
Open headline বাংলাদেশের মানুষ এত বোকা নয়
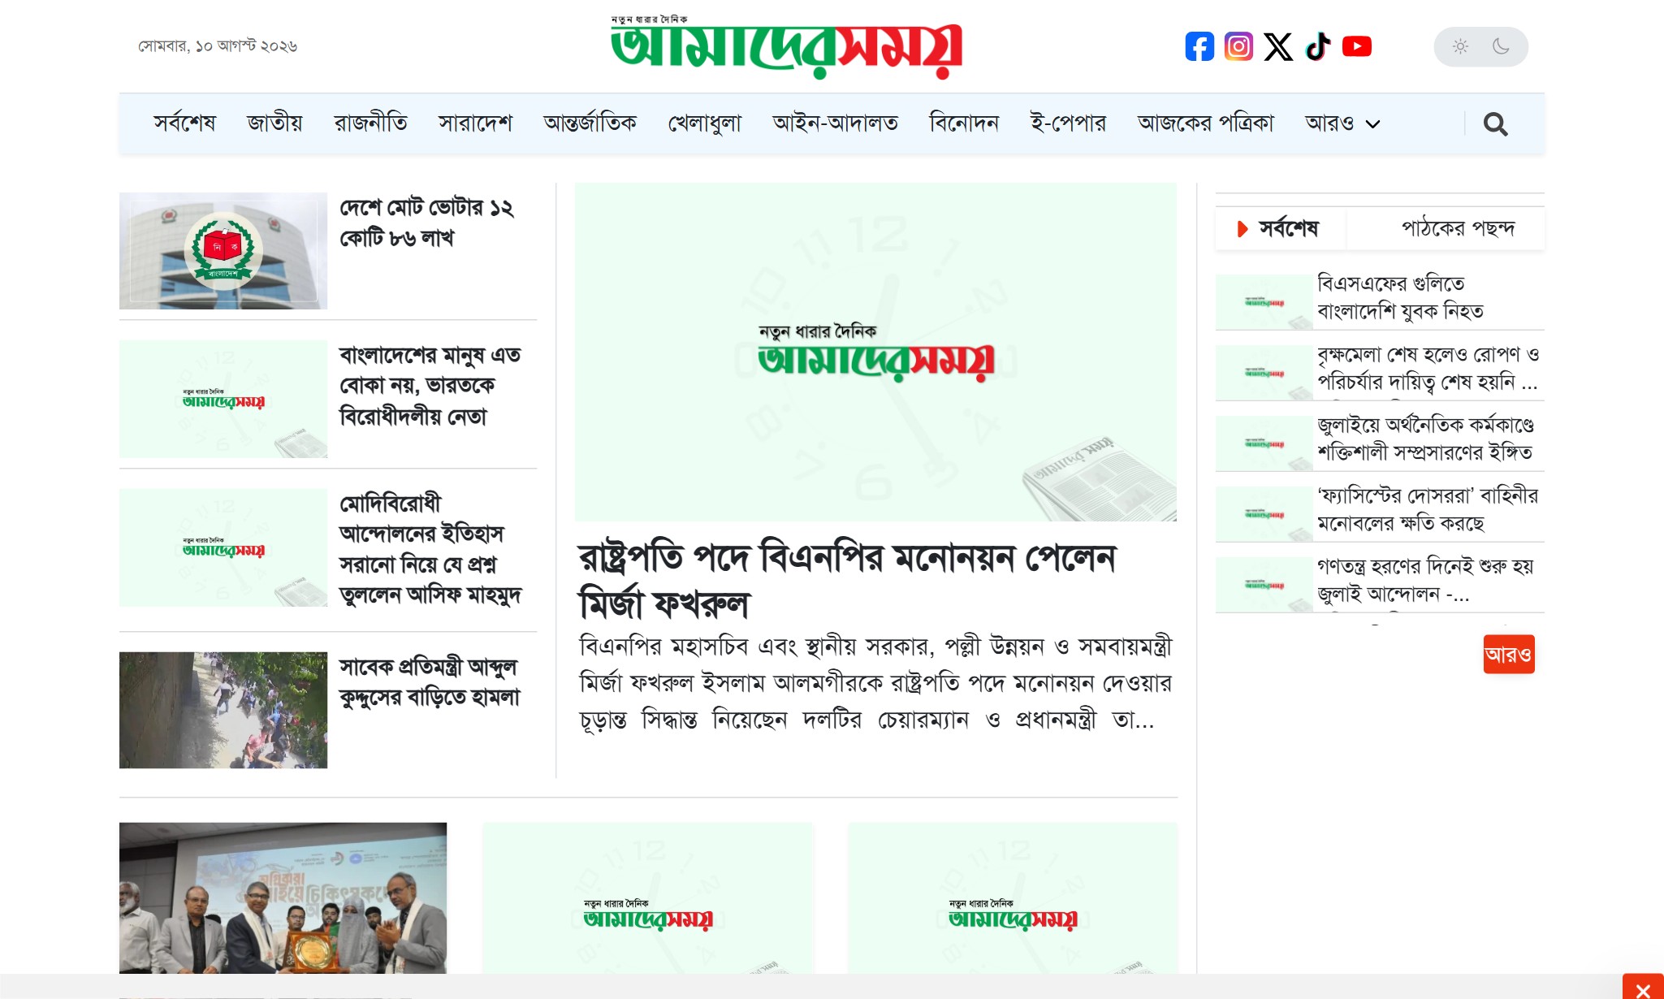[x=430, y=386]
